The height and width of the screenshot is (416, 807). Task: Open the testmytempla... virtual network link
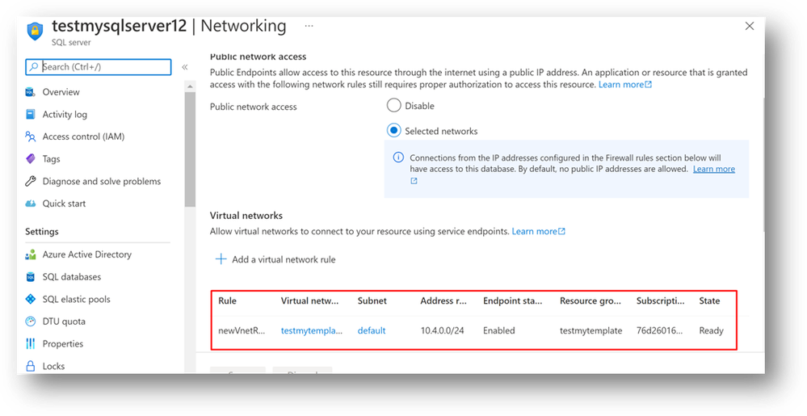312,330
